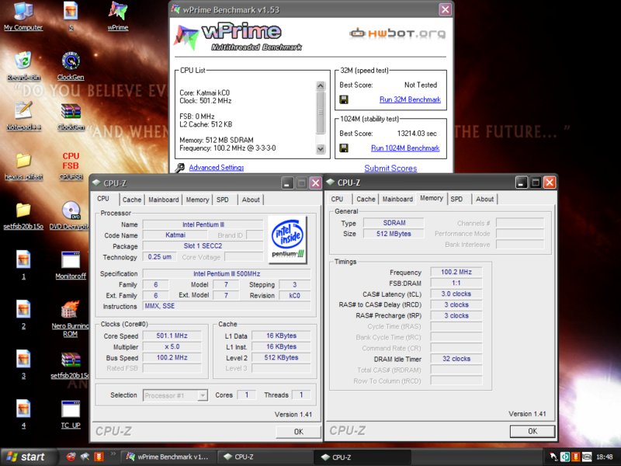Open About tab in right CPU-Z window

point(484,199)
